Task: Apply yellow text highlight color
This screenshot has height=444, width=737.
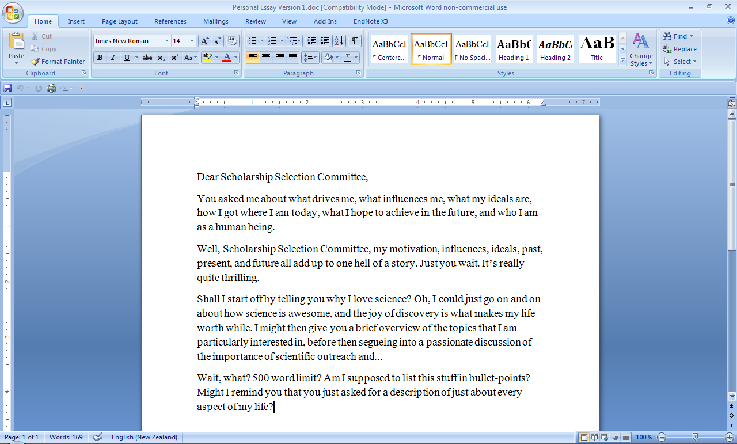Action: [x=207, y=58]
